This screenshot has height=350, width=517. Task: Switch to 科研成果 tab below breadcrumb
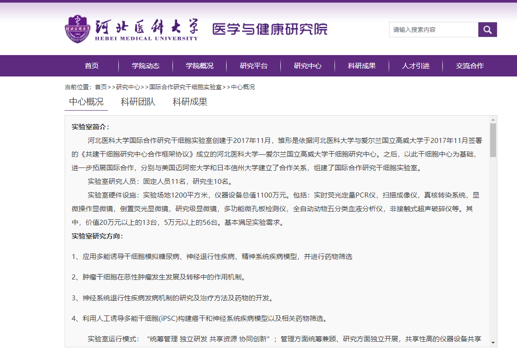190,102
